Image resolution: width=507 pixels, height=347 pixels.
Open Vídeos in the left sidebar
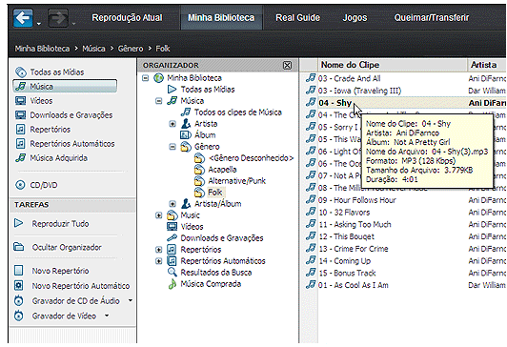coord(34,101)
